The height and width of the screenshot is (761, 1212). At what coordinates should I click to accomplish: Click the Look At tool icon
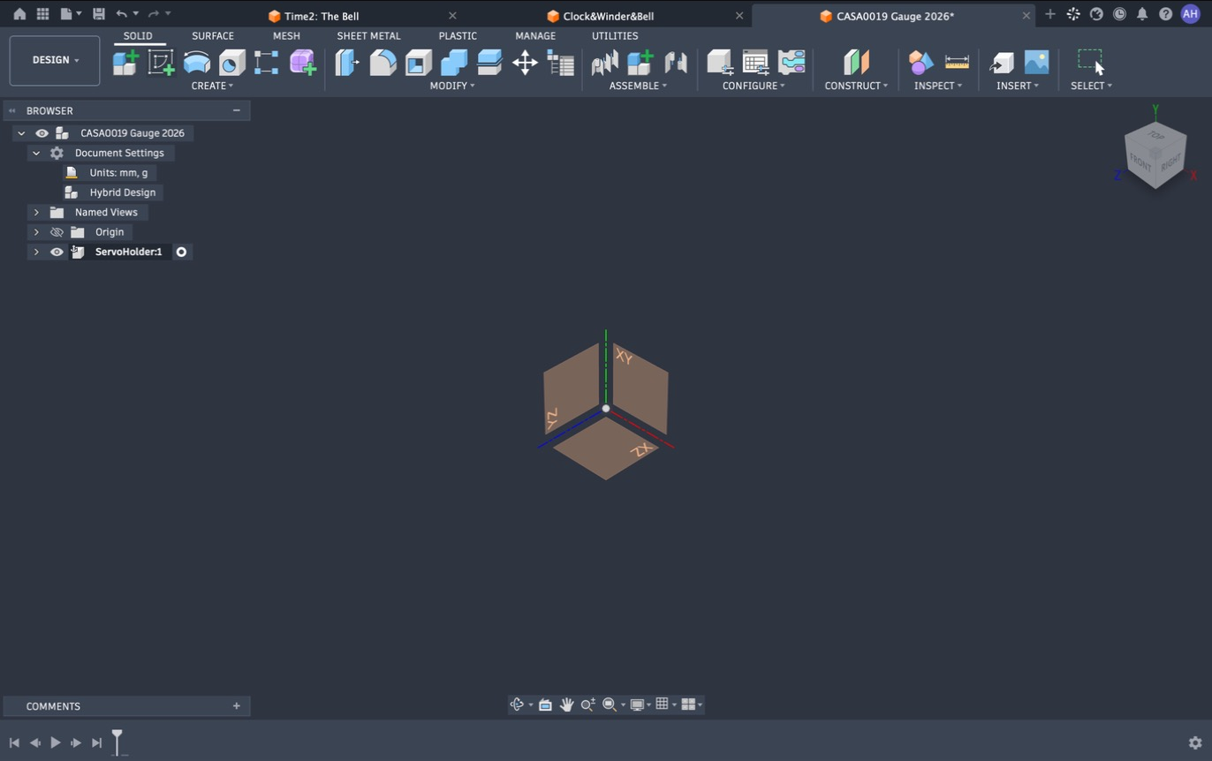pos(545,704)
